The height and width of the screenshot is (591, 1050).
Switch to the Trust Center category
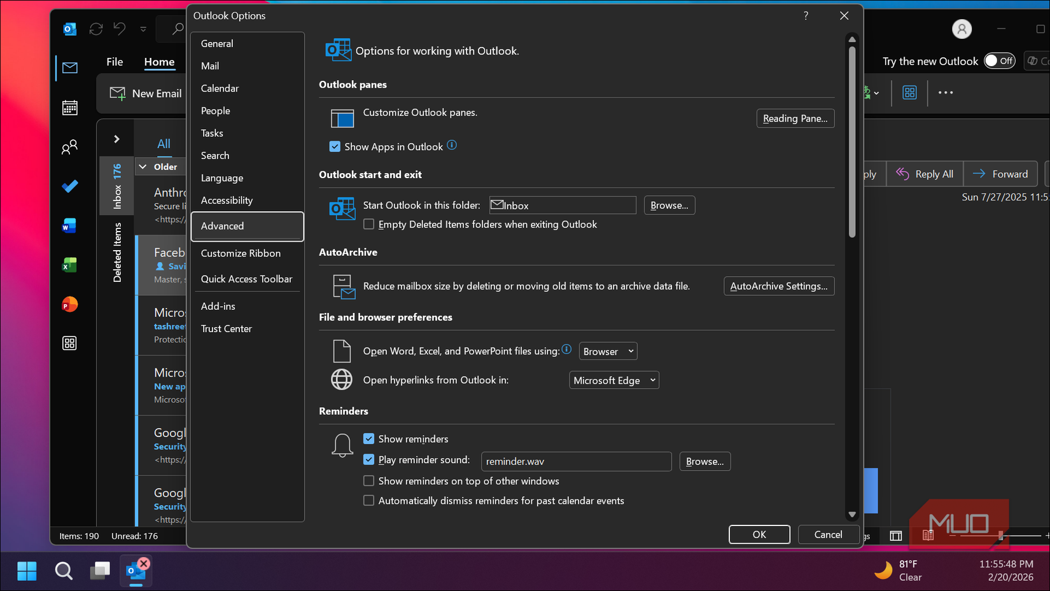pos(227,328)
